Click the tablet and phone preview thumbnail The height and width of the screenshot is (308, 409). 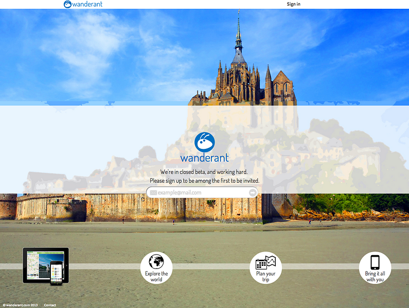(x=46, y=266)
